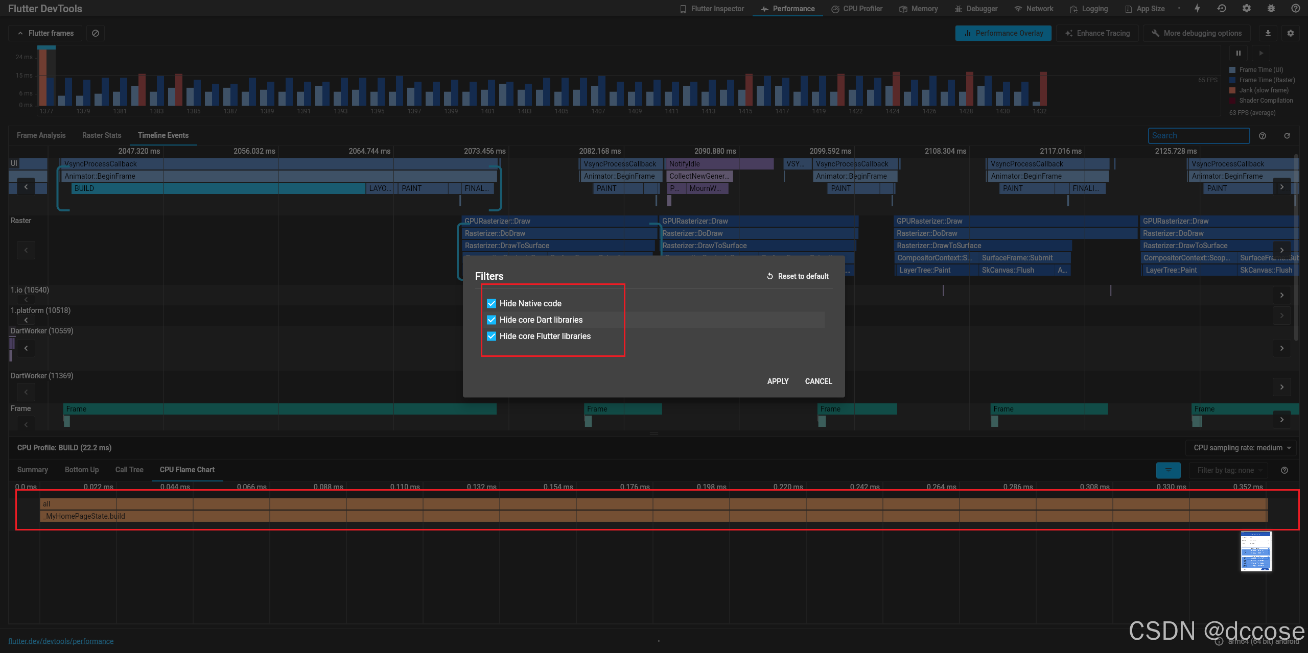Click the hot restart icon
The width and height of the screenshot is (1308, 653).
tap(1222, 9)
